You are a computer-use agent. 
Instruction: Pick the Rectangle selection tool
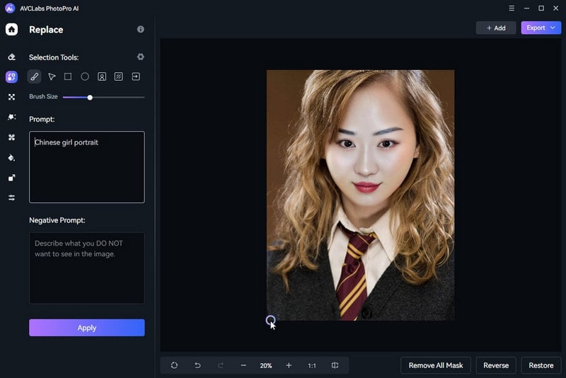pyautogui.click(x=68, y=76)
